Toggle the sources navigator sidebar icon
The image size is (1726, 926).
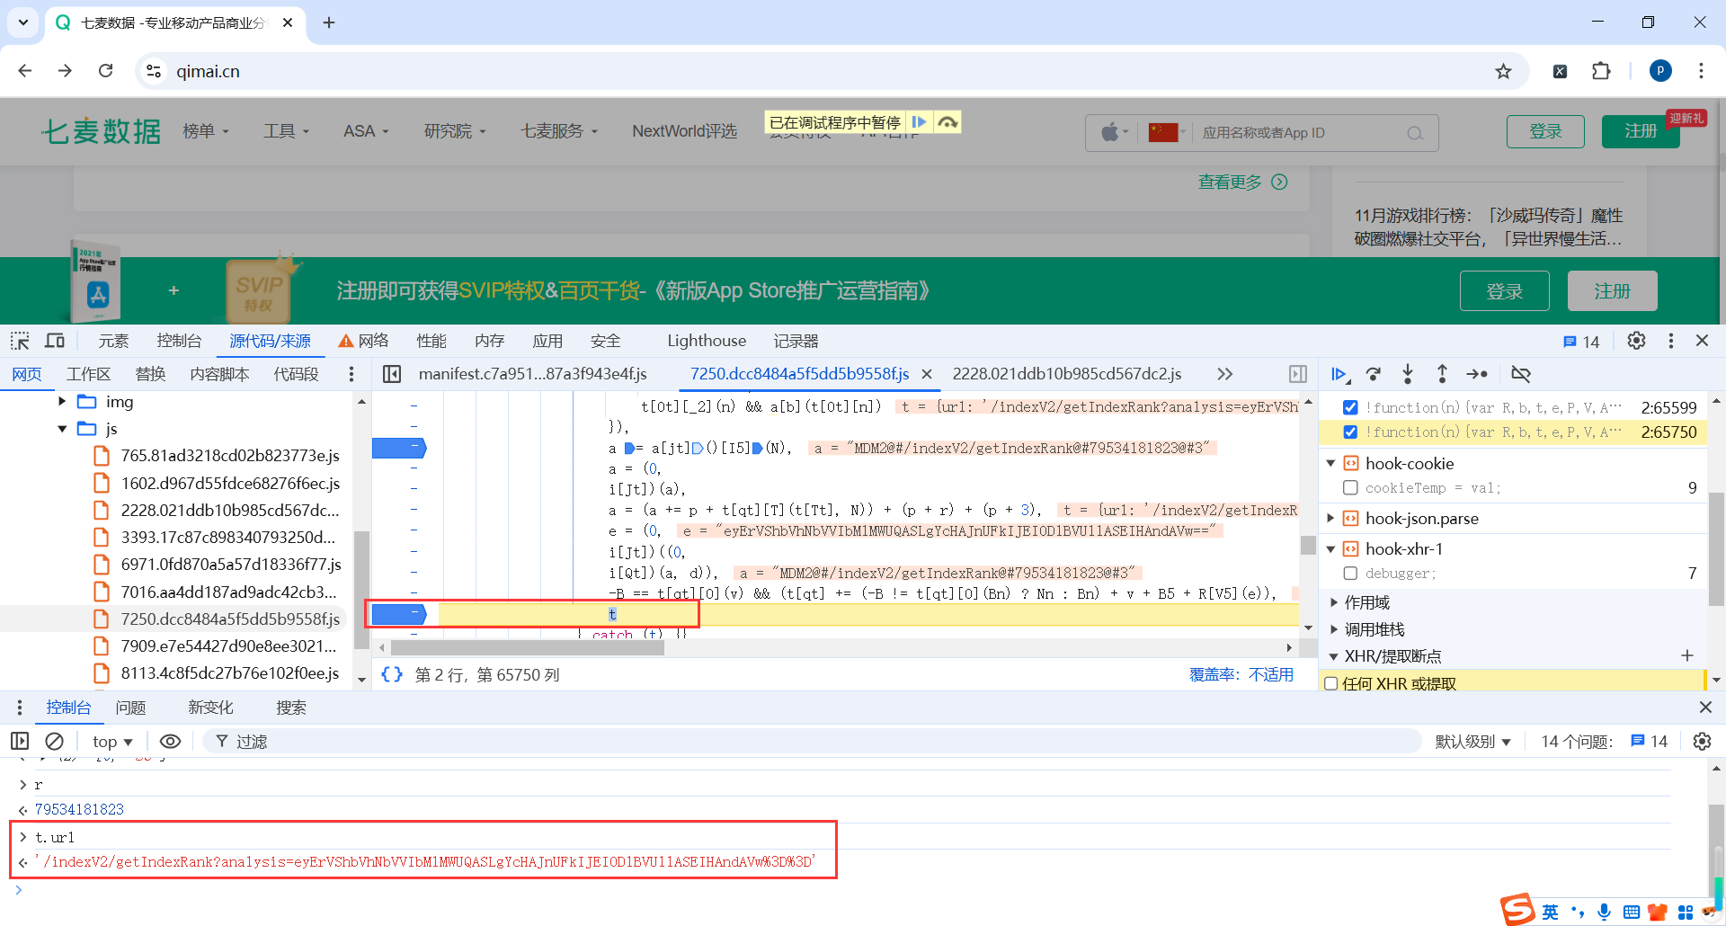coord(392,374)
